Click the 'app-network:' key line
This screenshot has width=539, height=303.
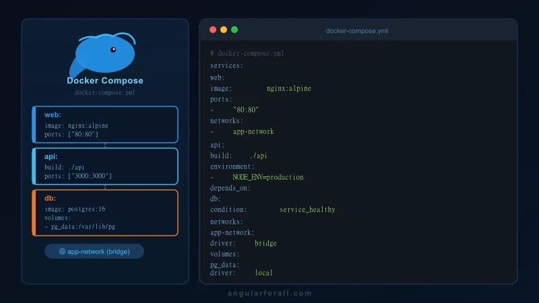232,232
